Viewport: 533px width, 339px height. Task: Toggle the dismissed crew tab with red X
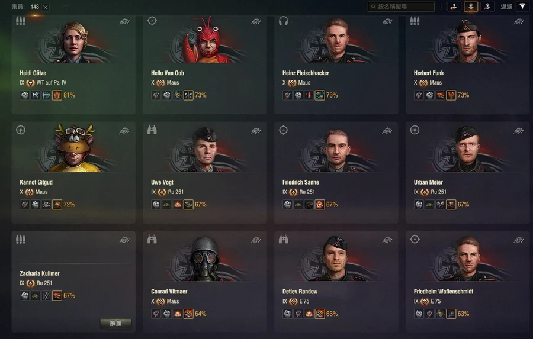[487, 7]
